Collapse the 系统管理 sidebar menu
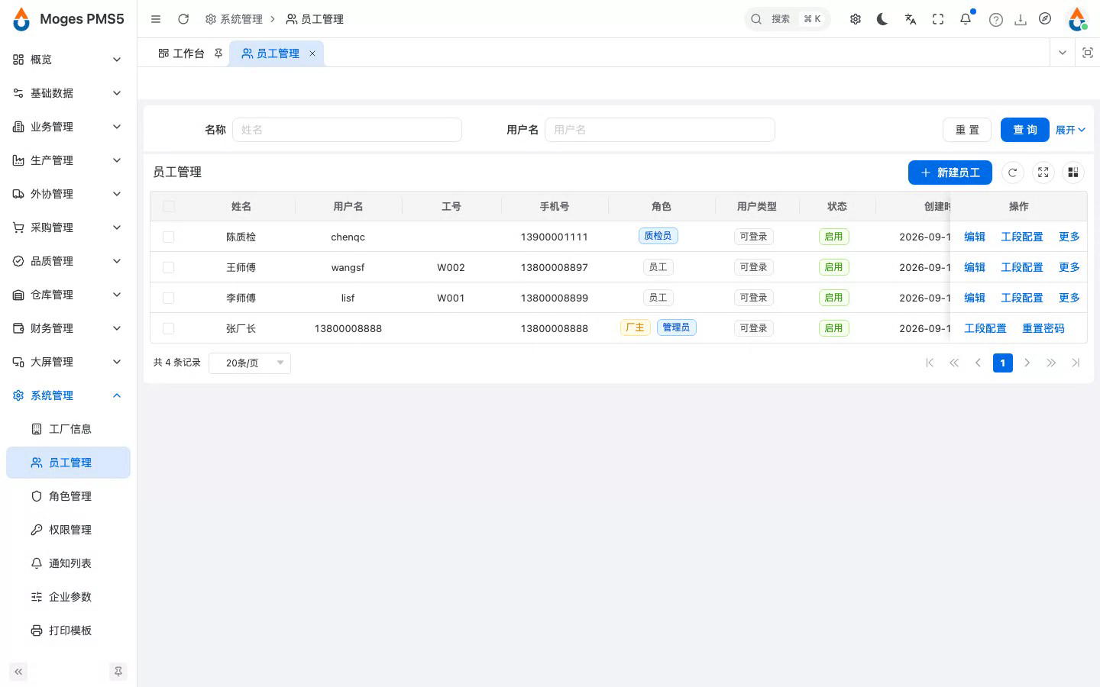Screen dimensions: 1100x687 (x=68, y=395)
